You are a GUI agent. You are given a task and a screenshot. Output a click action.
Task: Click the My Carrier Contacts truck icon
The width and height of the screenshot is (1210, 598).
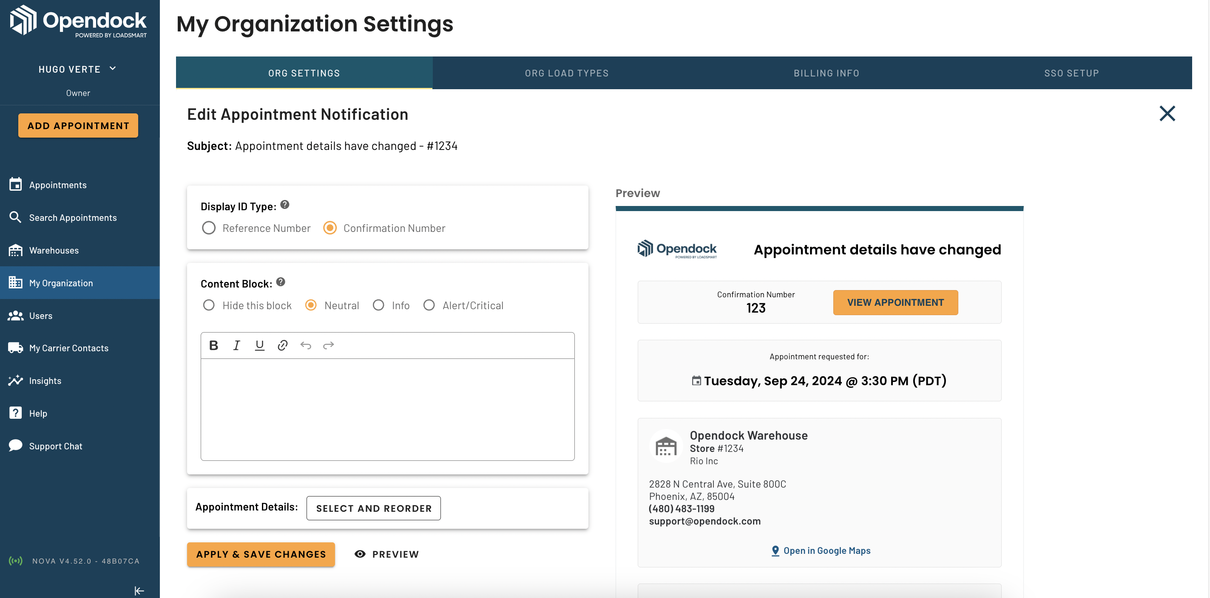click(x=15, y=348)
